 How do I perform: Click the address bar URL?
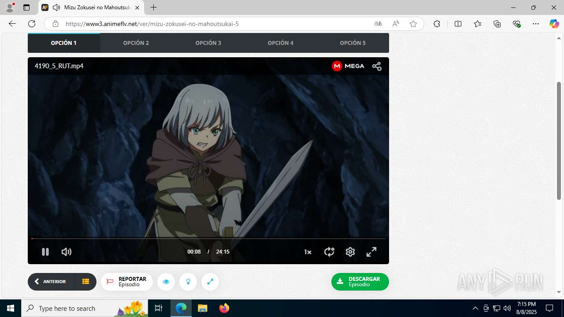[x=152, y=24]
